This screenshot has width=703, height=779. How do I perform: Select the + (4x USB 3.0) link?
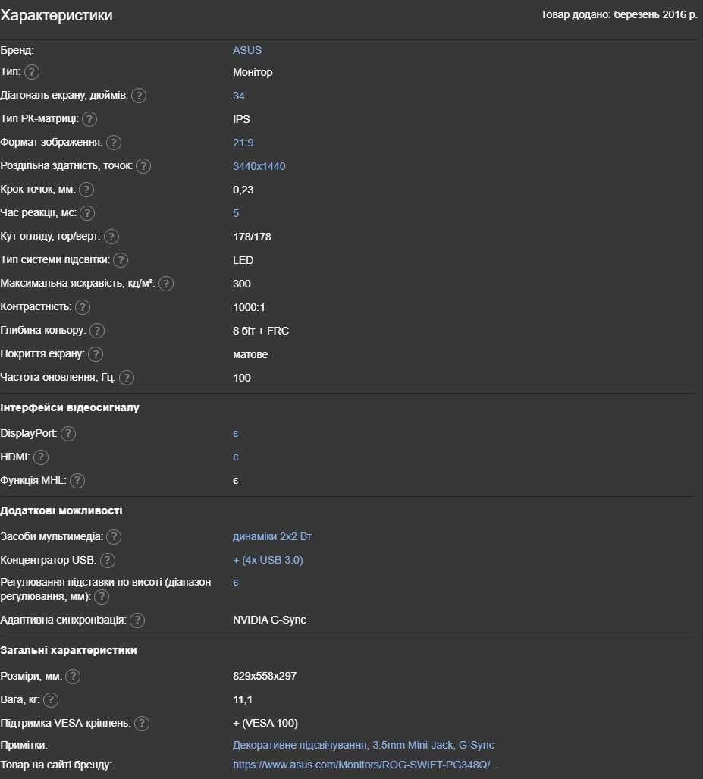point(268,560)
